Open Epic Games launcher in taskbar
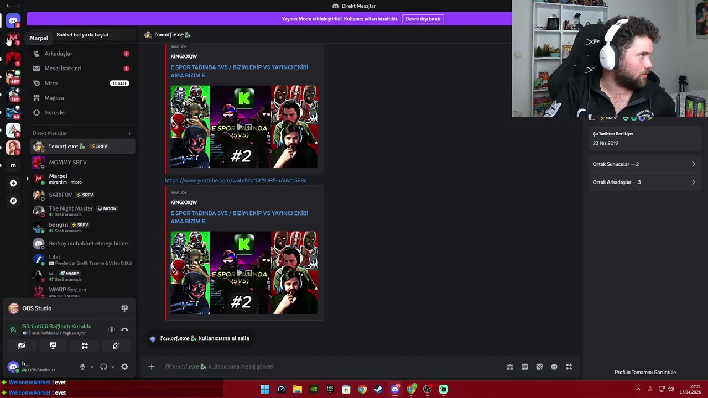Image resolution: width=708 pixels, height=398 pixels. pyautogui.click(x=330, y=389)
